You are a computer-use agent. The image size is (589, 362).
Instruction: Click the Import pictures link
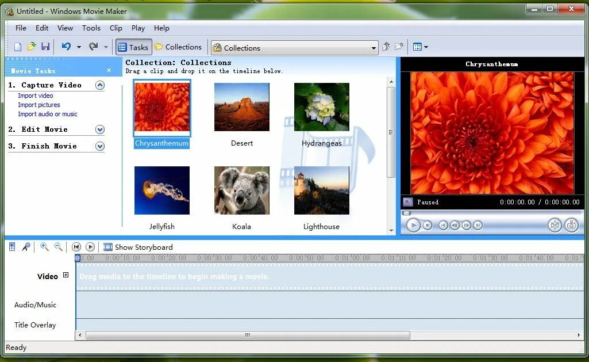[x=39, y=105]
